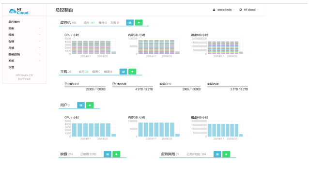Open the user list icon in 用户 section
The width and height of the screenshot is (309, 185).
tap(81, 105)
